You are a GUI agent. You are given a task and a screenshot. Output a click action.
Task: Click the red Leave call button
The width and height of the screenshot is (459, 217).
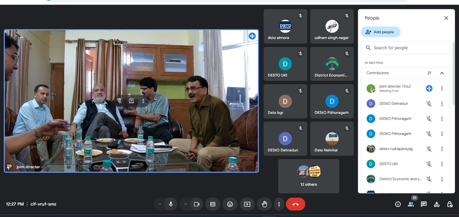coord(295,204)
